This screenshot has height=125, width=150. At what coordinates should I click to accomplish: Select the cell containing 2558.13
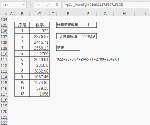click(x=39, y=48)
